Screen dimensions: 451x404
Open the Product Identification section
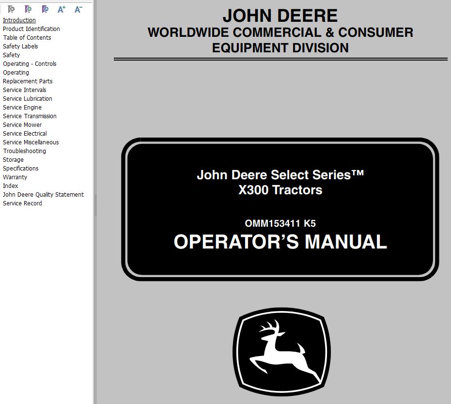31,29
